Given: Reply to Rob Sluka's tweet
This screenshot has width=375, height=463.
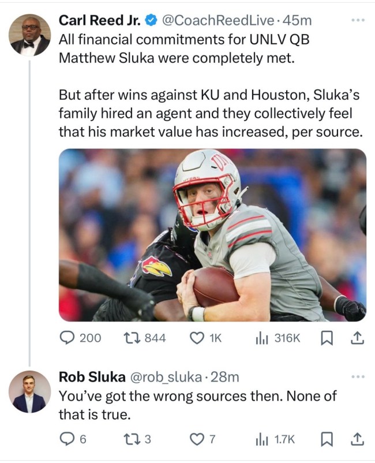Looking at the screenshot, I should tap(64, 436).
